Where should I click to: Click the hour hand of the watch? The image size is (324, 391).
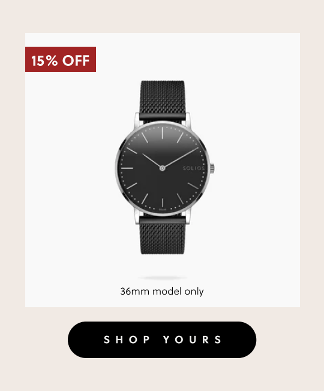tap(152, 160)
